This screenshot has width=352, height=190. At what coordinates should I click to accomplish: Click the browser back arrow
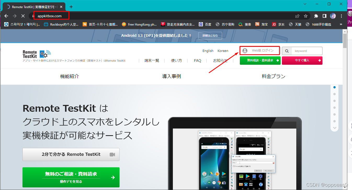(6, 16)
